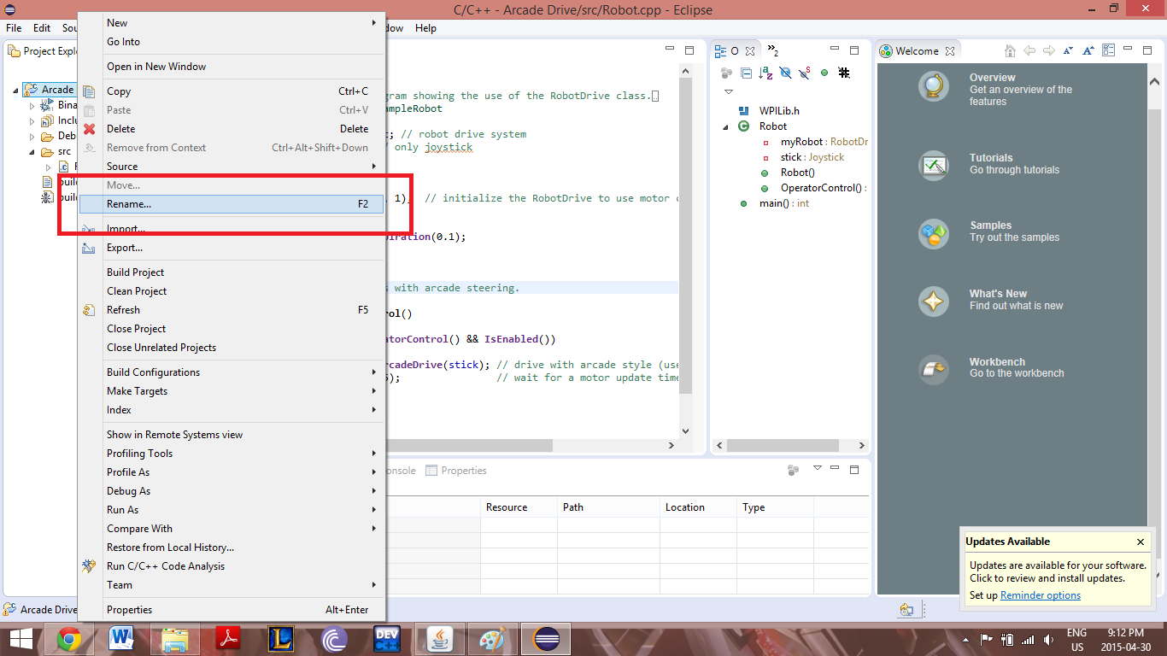Click the WPILib.h include icon in Outline
1167x656 pixels.
tap(743, 111)
